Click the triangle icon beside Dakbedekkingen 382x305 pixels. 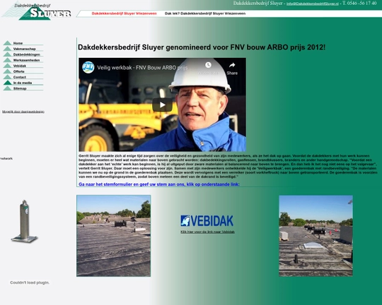[7, 54]
